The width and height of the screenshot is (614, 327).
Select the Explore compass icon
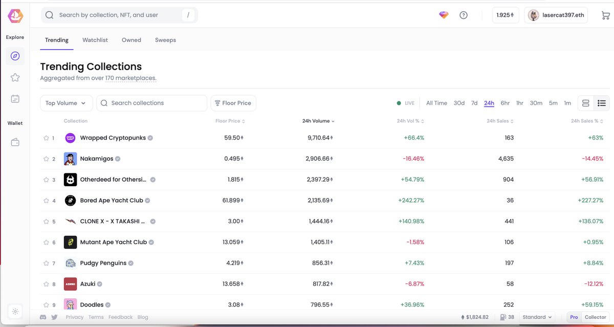15,56
